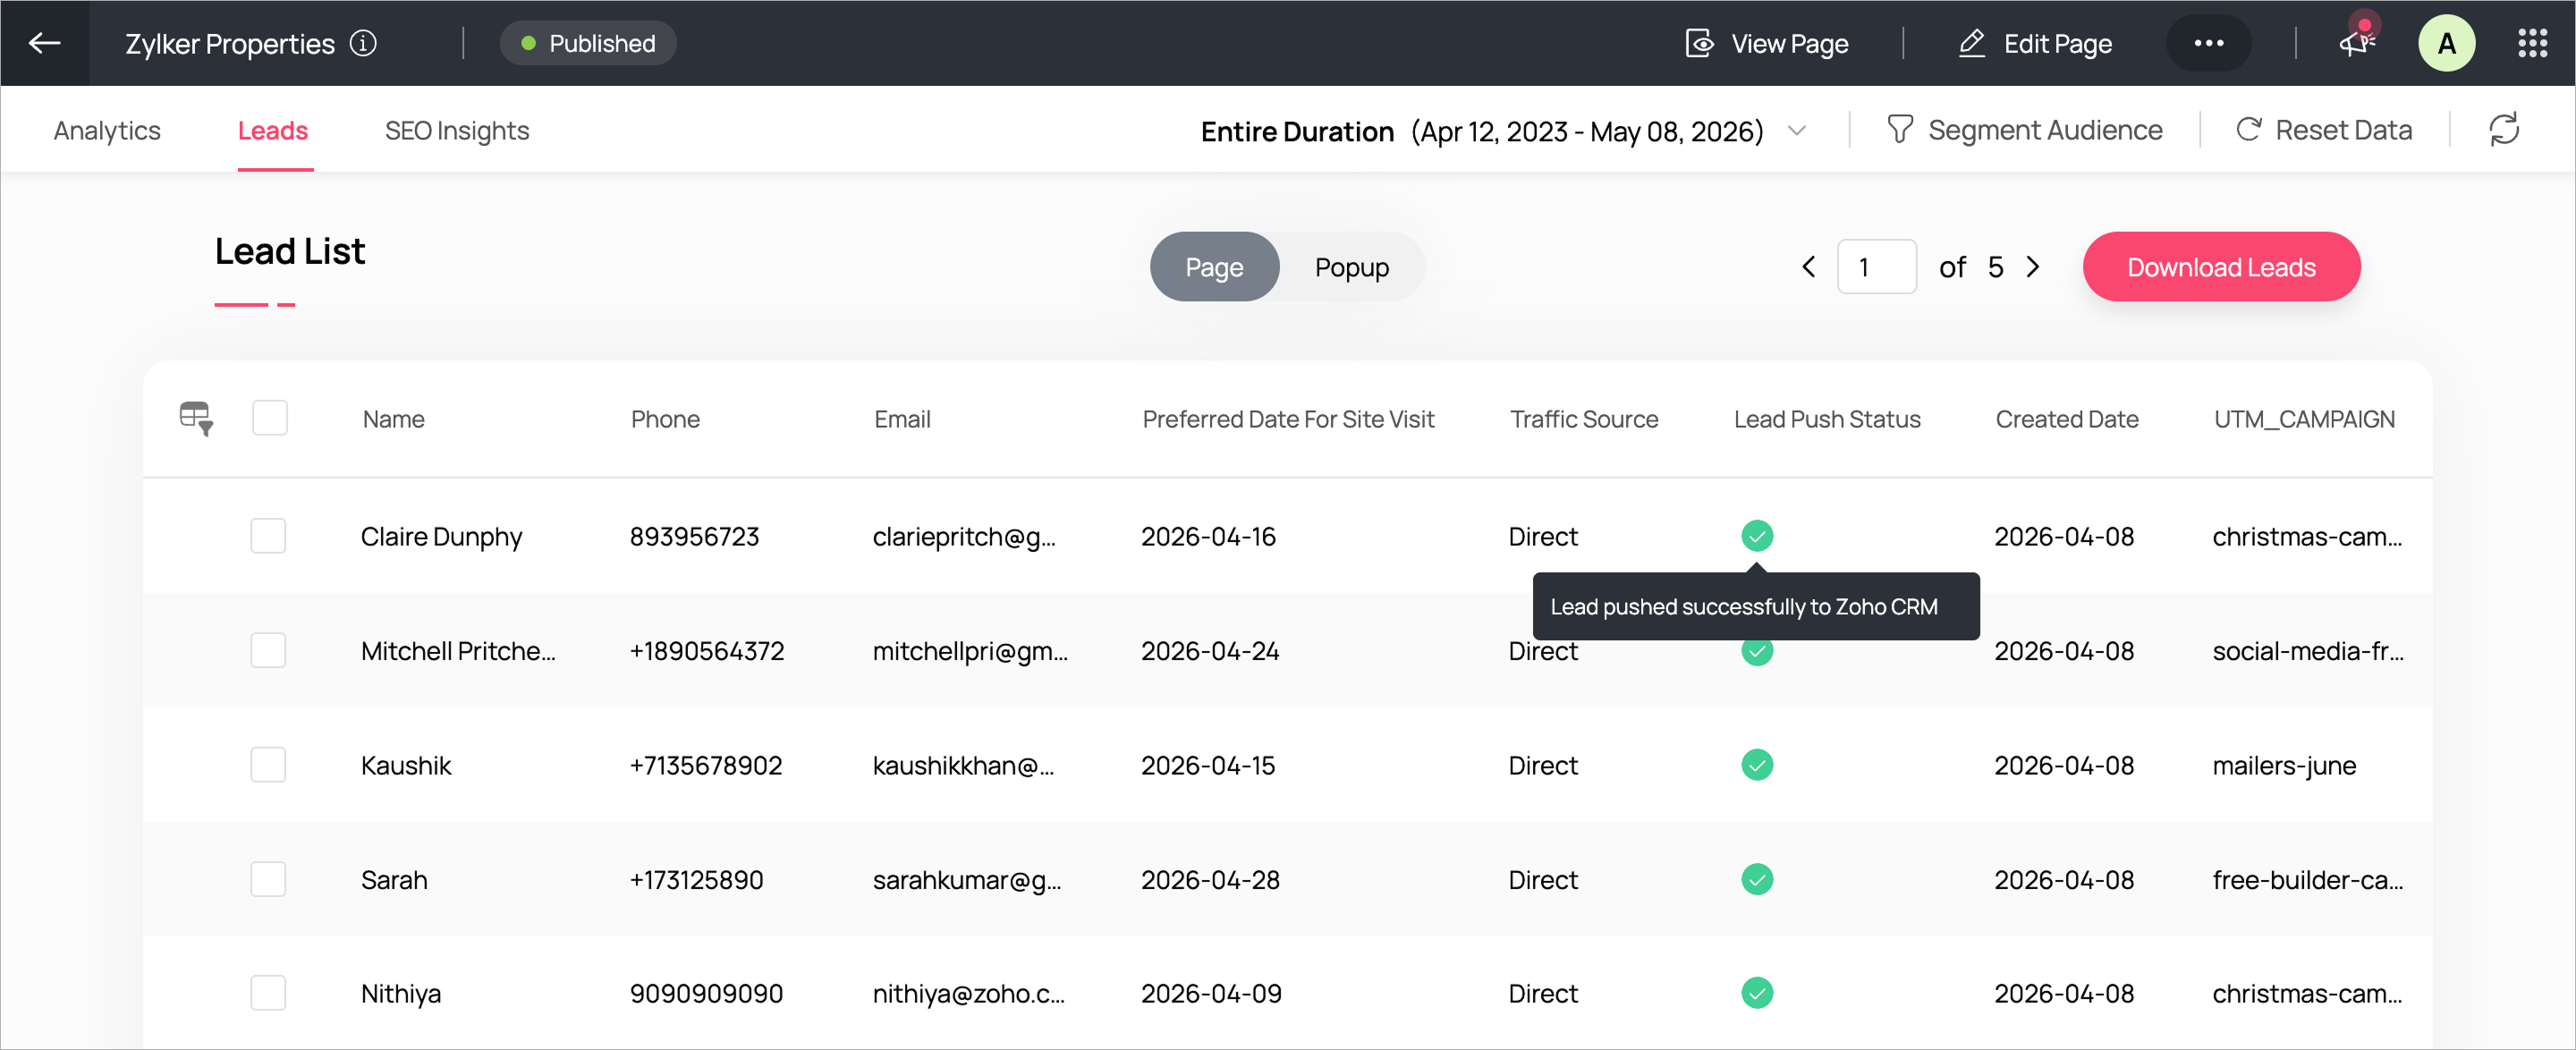Image resolution: width=2576 pixels, height=1050 pixels.
Task: Open the three-dots more options menu
Action: [2208, 43]
